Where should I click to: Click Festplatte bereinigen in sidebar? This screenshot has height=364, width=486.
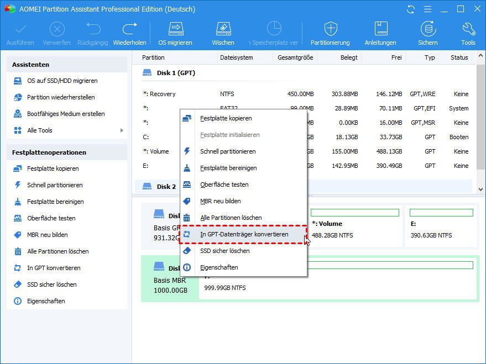(x=67, y=202)
